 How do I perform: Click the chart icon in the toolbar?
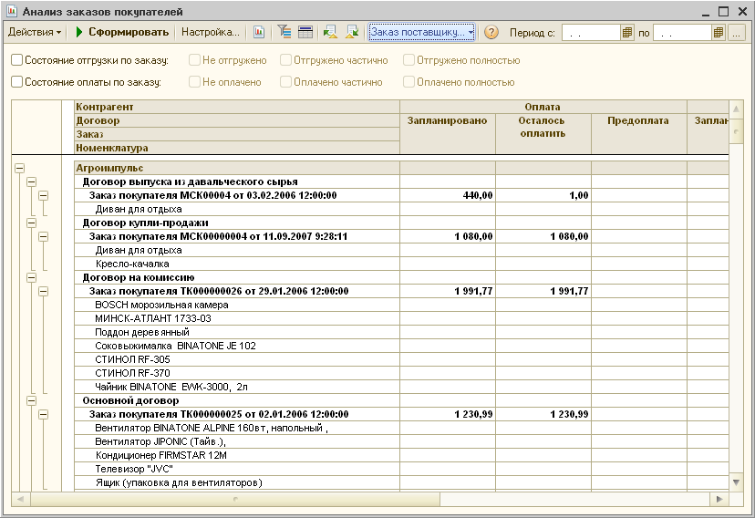point(259,32)
